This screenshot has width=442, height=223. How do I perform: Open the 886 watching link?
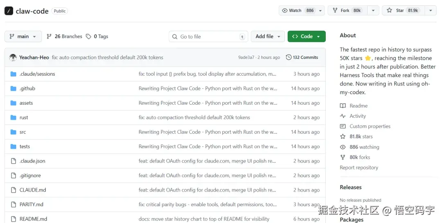[365, 147]
